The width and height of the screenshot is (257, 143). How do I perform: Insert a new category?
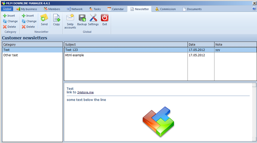pyautogui.click(x=9, y=16)
